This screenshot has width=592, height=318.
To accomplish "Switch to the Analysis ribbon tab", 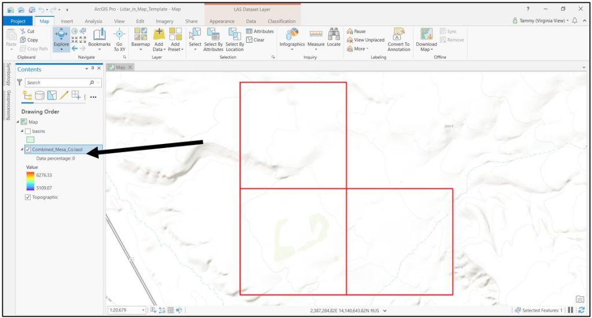I will [93, 21].
